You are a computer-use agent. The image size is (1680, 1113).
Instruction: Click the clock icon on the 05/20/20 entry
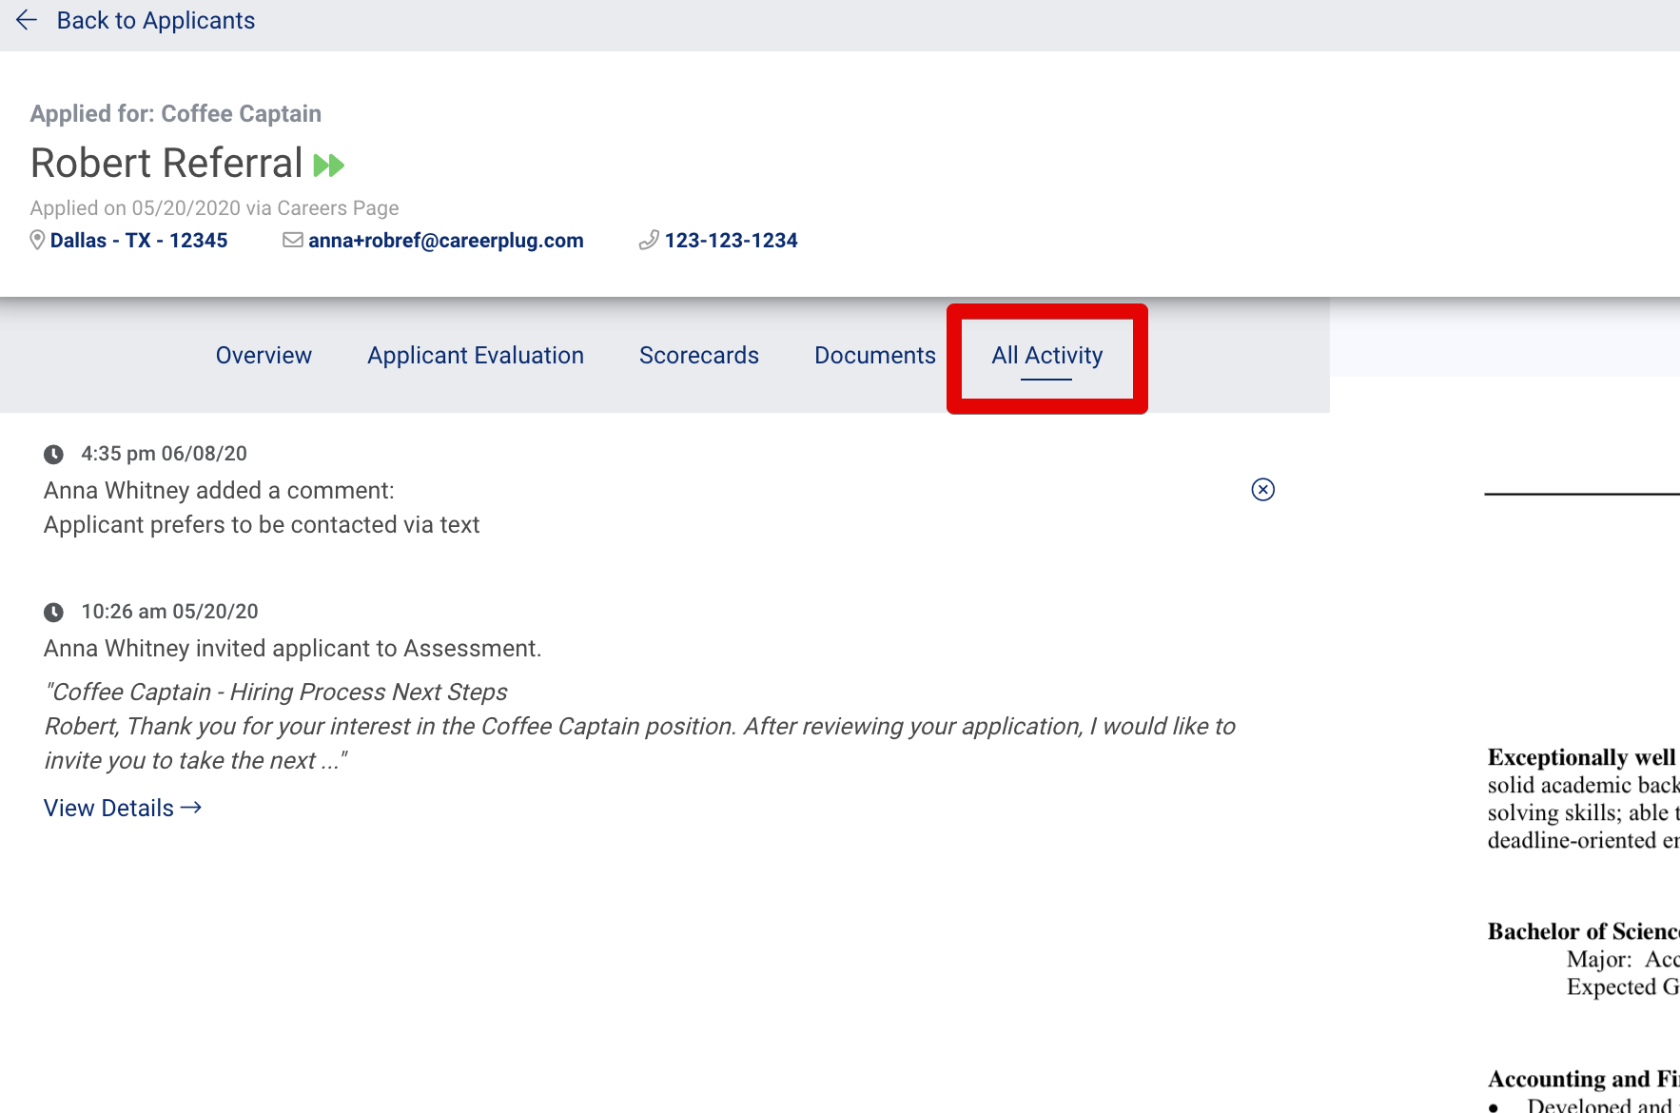(x=54, y=612)
